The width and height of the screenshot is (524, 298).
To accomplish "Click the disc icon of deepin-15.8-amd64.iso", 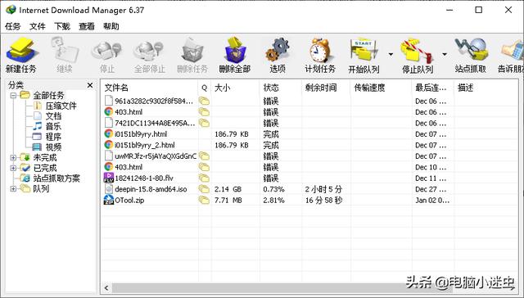I will click(109, 189).
